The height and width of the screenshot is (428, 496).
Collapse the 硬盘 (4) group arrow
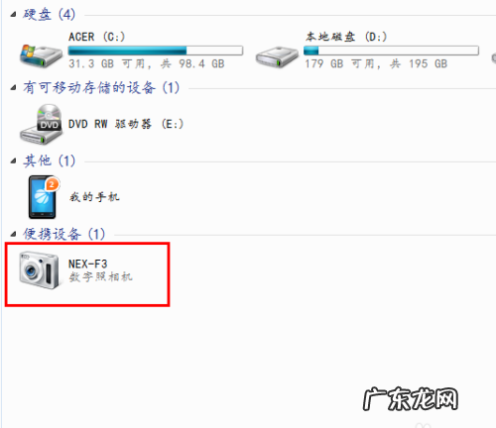pos(13,15)
